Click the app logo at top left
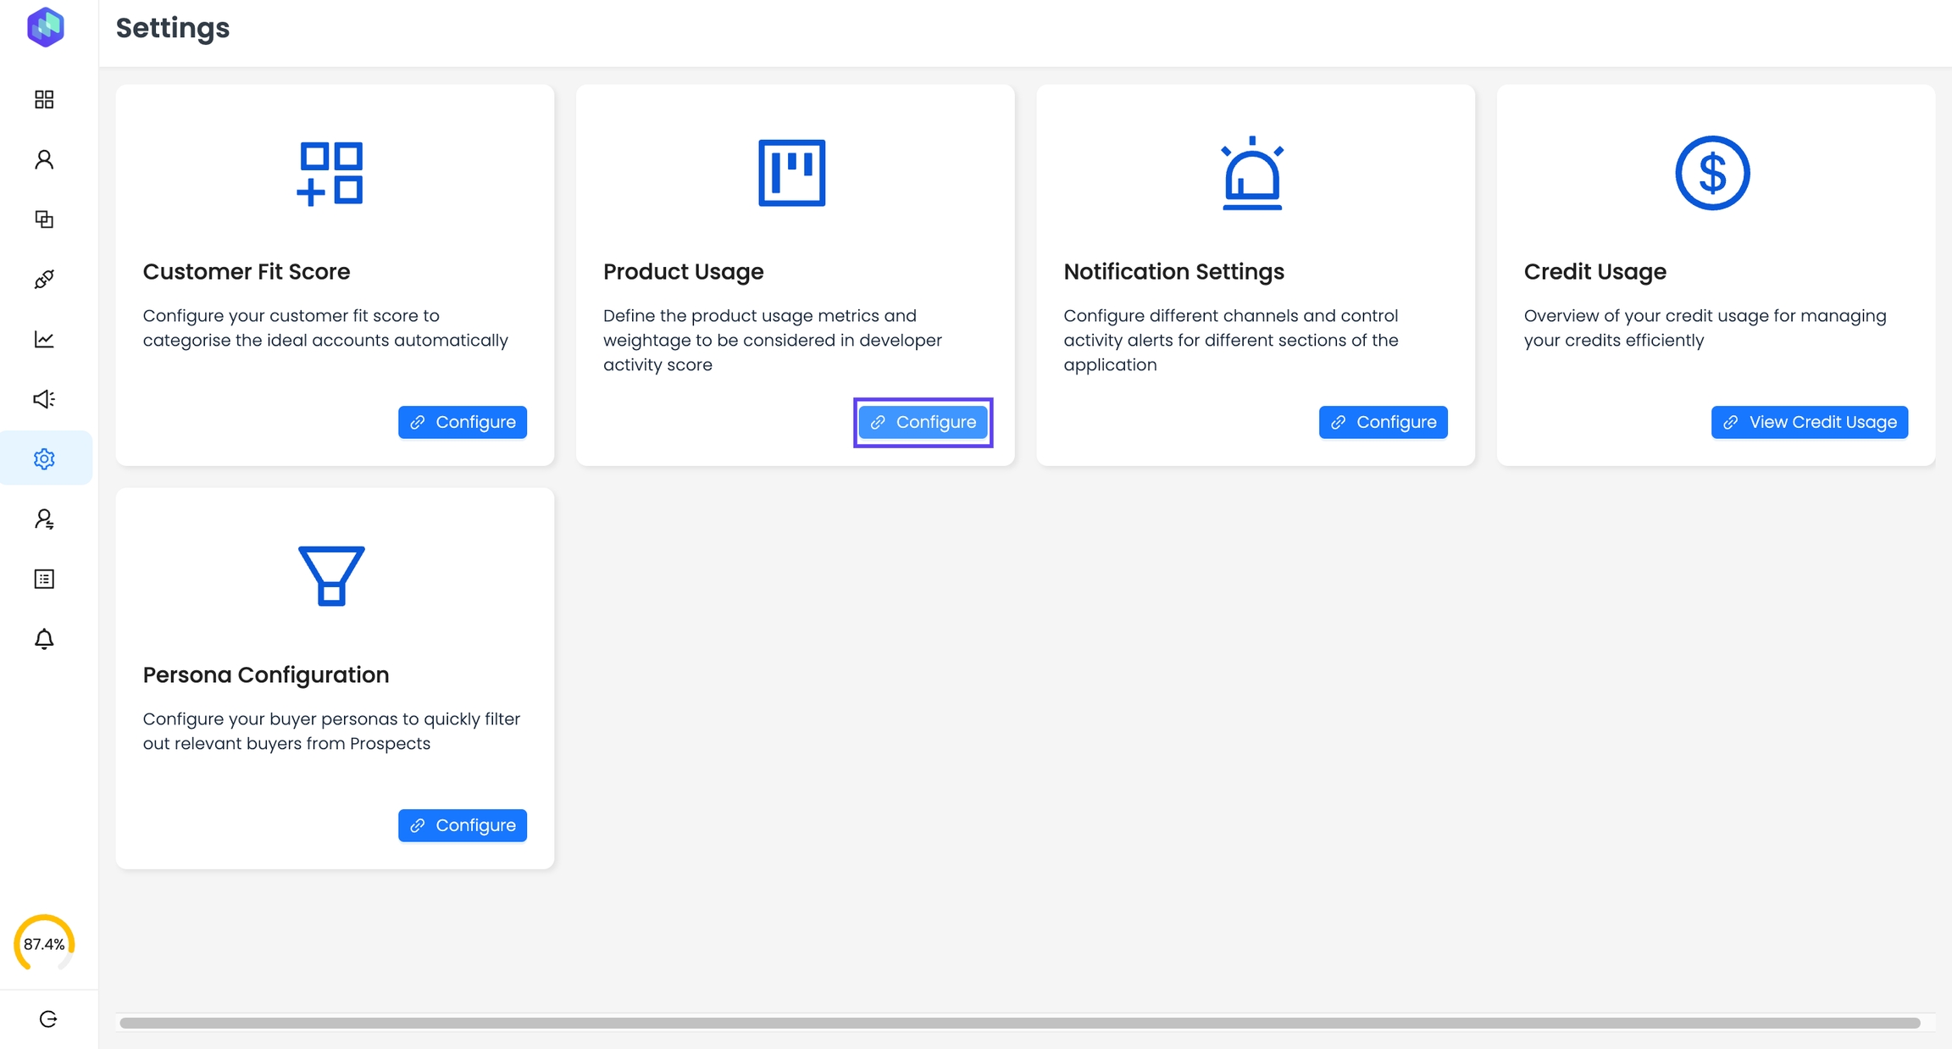 [x=46, y=27]
